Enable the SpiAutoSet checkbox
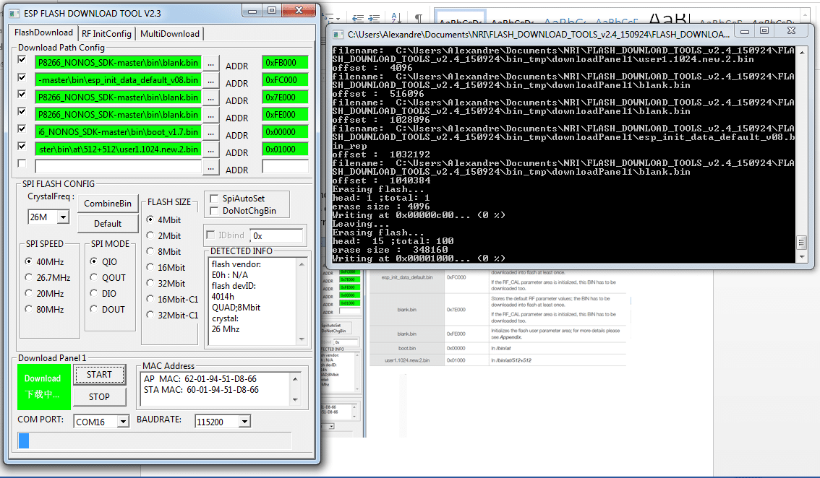 (x=214, y=199)
